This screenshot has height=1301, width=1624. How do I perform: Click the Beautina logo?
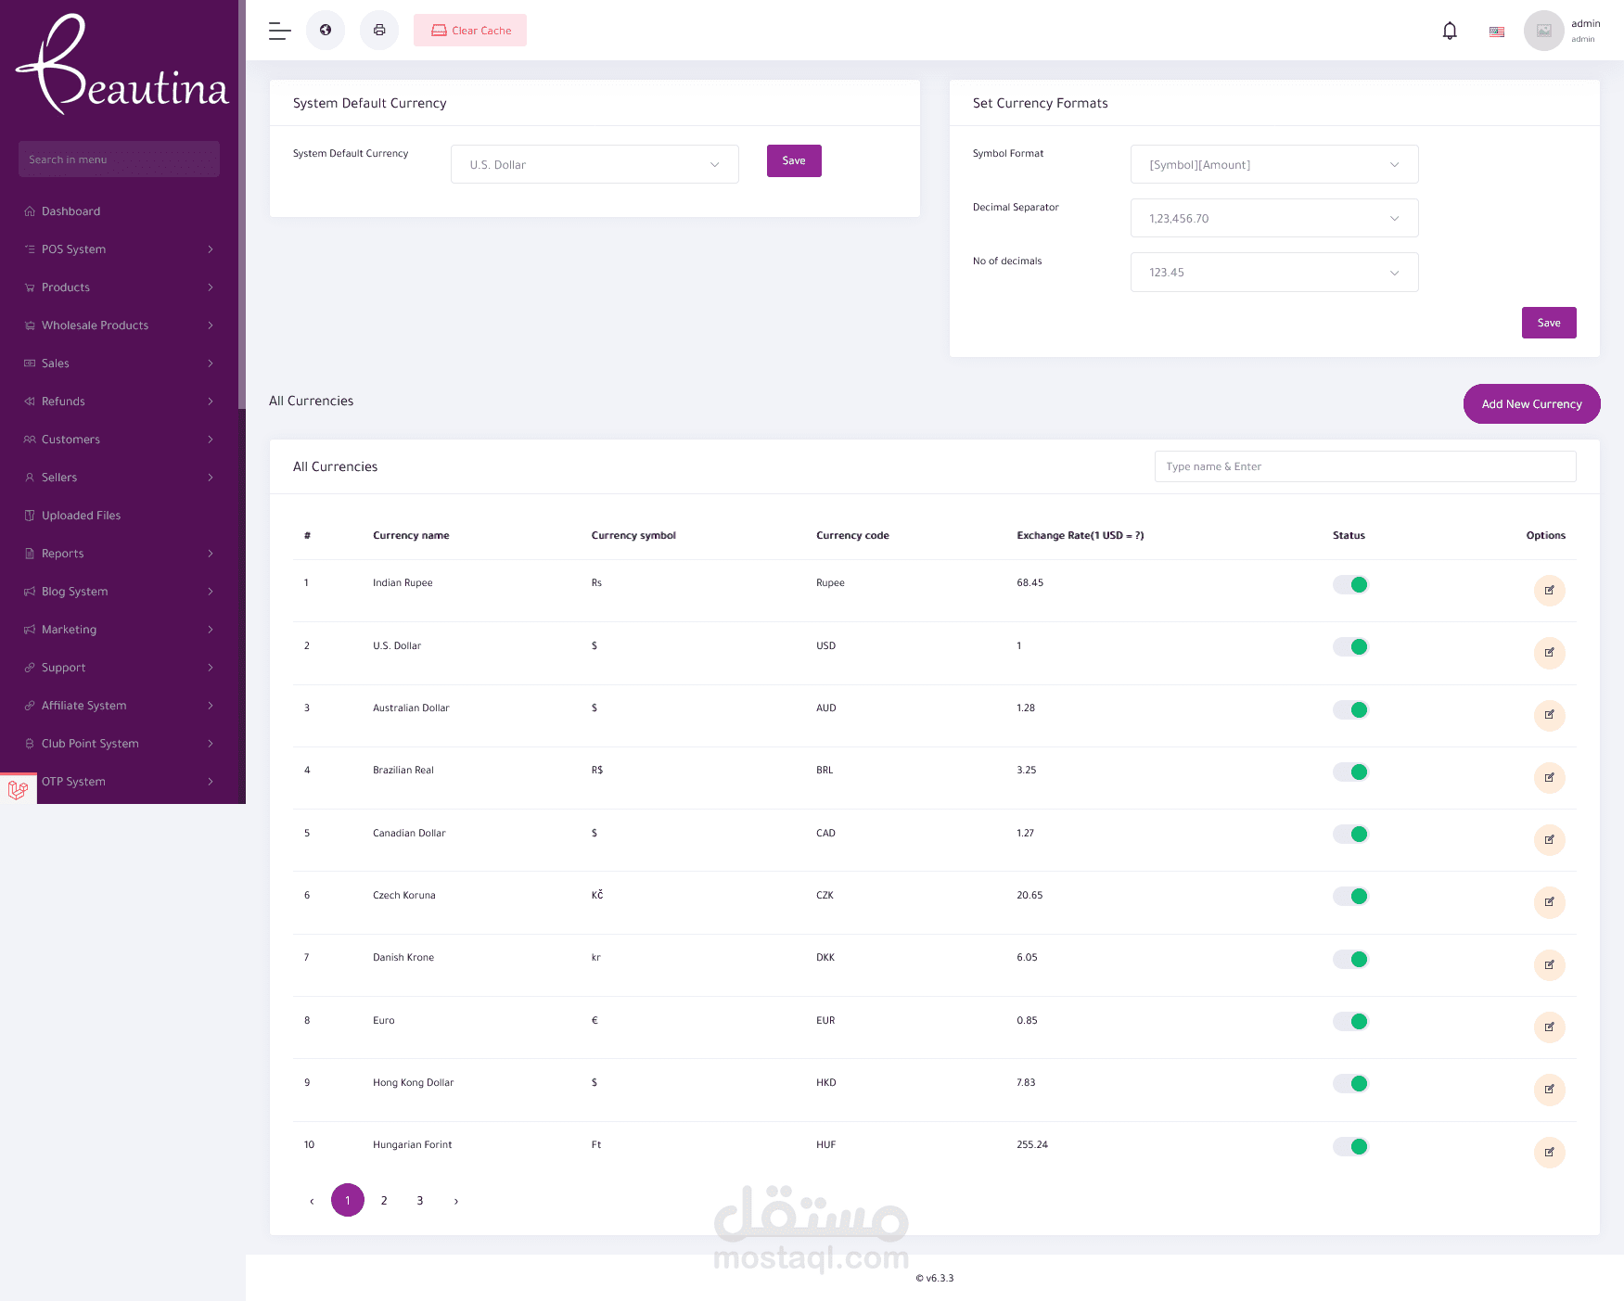tap(121, 65)
